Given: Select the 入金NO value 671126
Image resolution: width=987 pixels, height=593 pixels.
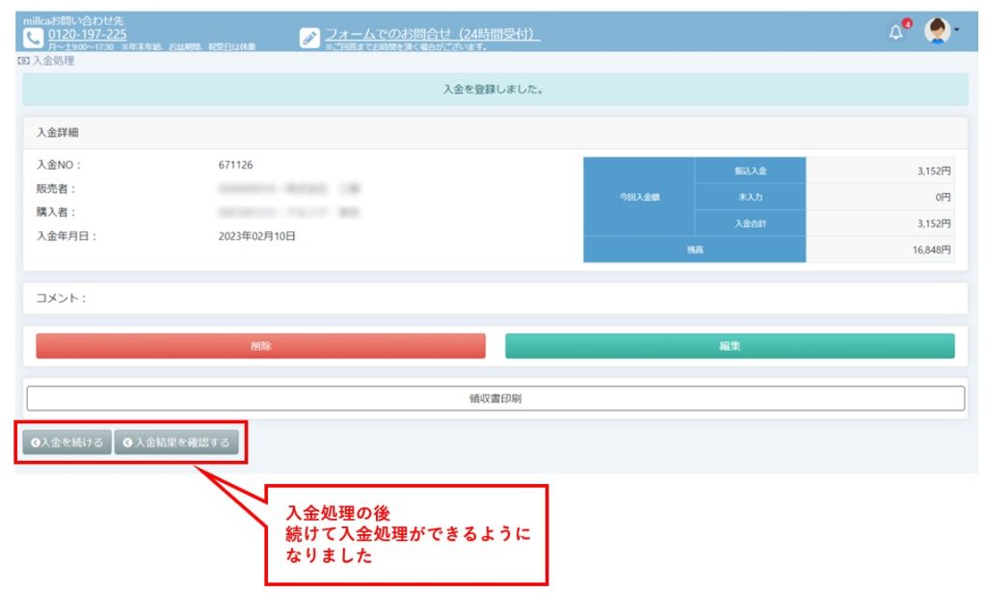Looking at the screenshot, I should pyautogui.click(x=236, y=166).
